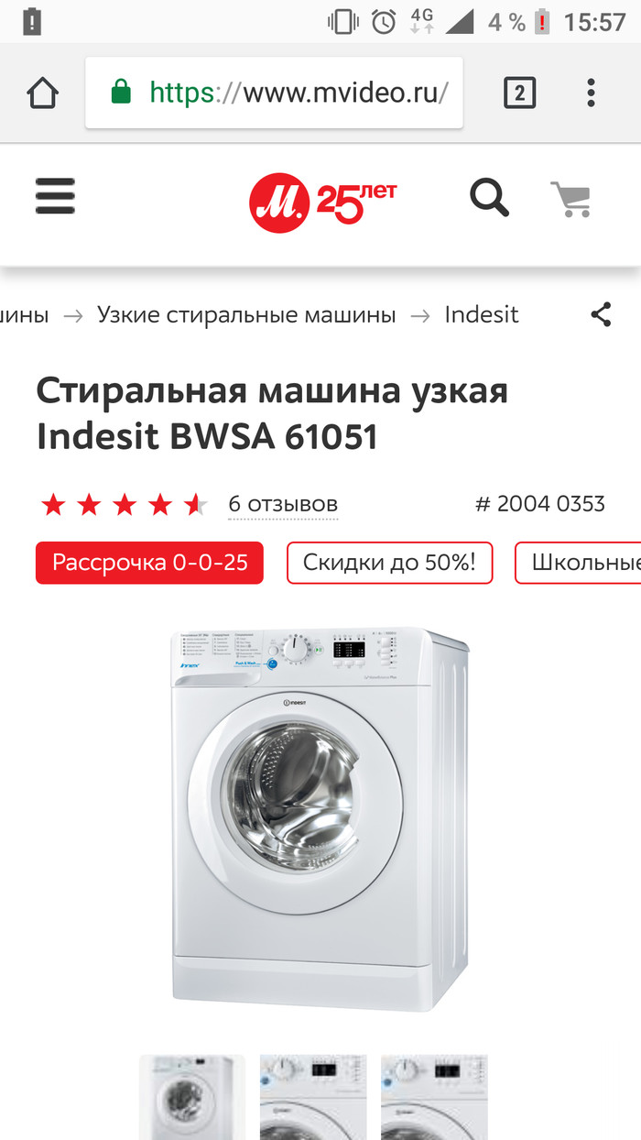Tap the M.Video 25 лет logo
Image resolution: width=641 pixels, height=1140 pixels.
pos(322,203)
